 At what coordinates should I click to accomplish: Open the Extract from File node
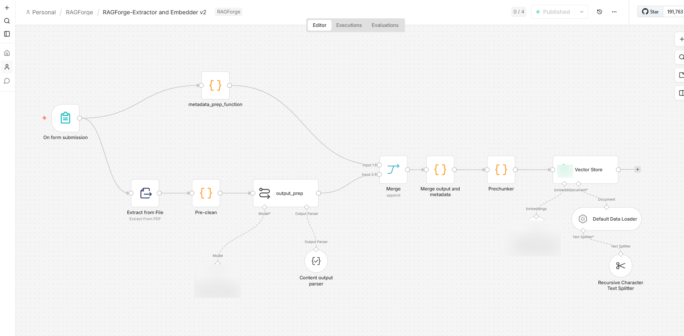pos(145,193)
